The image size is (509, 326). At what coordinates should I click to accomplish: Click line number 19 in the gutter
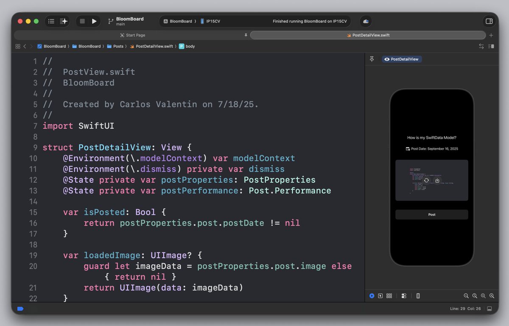click(33, 255)
